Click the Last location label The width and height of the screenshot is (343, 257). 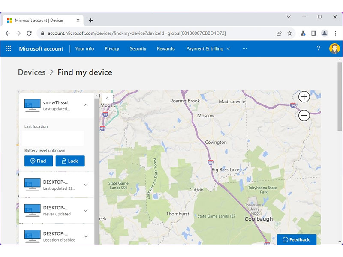36,126
